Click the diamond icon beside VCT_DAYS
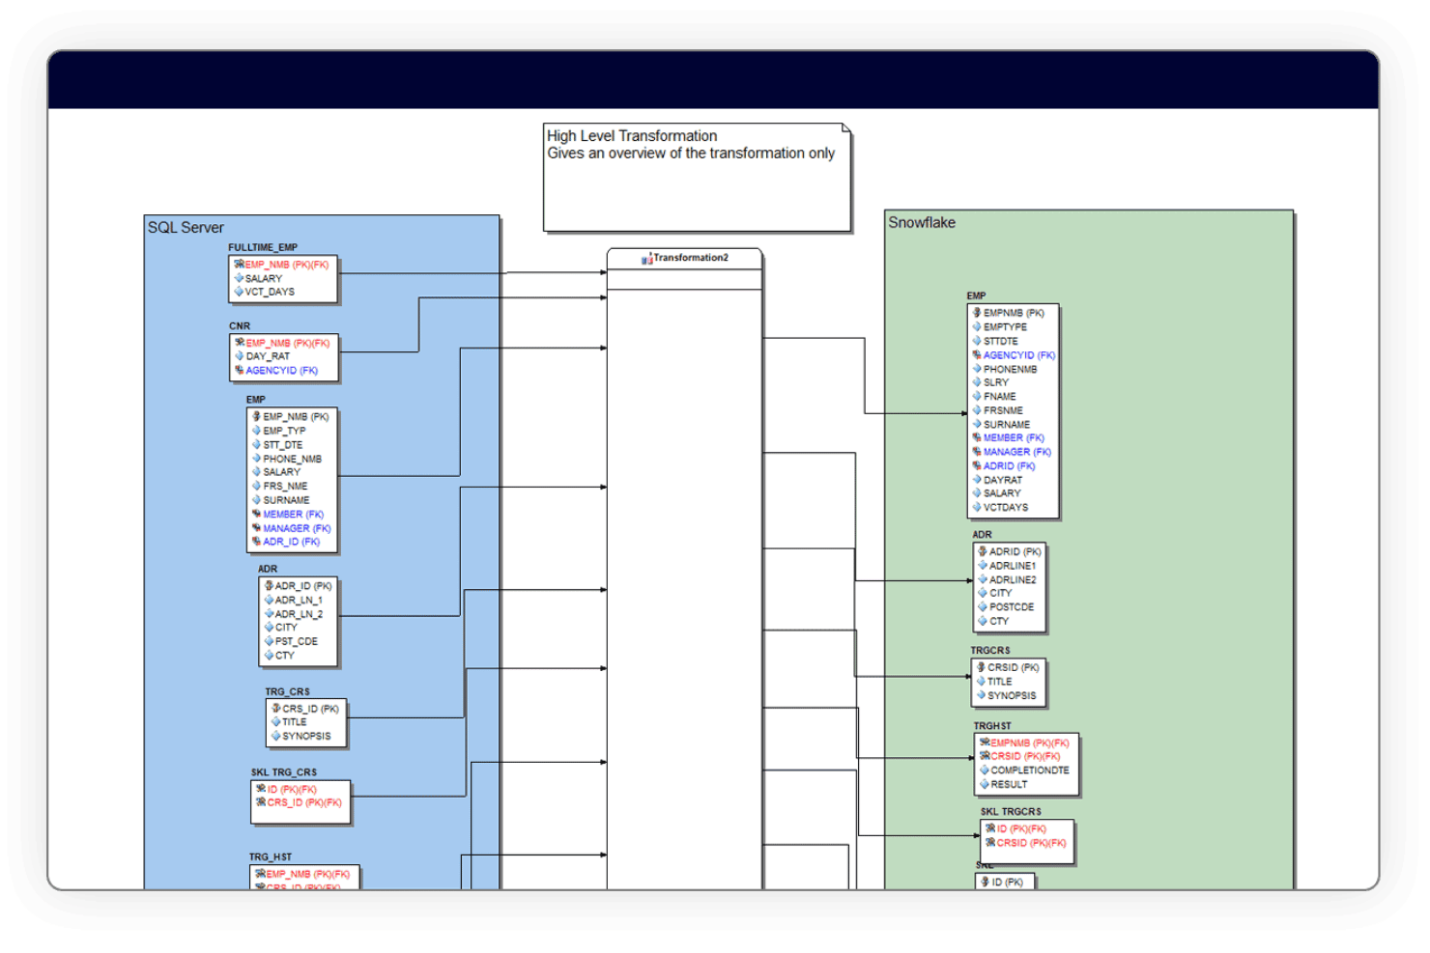Viewport: 1430px width, 953px height. (x=239, y=292)
